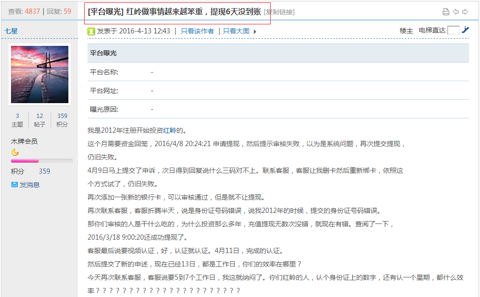480x297 pixels.
Task: Click 平台名称: row label
Action: click(104, 72)
